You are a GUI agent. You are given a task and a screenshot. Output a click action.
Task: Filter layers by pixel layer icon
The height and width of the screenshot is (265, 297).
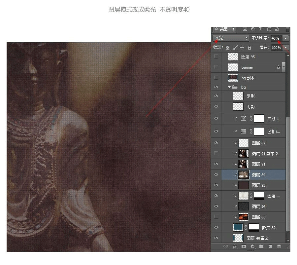coord(245,29)
